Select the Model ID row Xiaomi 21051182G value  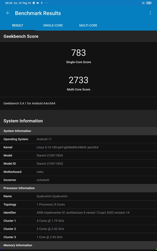point(50,163)
